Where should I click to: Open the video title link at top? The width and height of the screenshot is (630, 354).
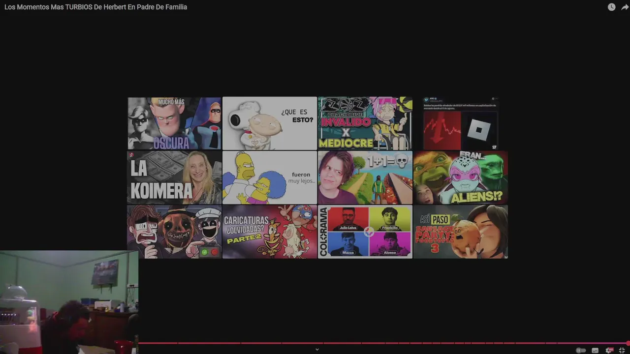click(x=96, y=7)
